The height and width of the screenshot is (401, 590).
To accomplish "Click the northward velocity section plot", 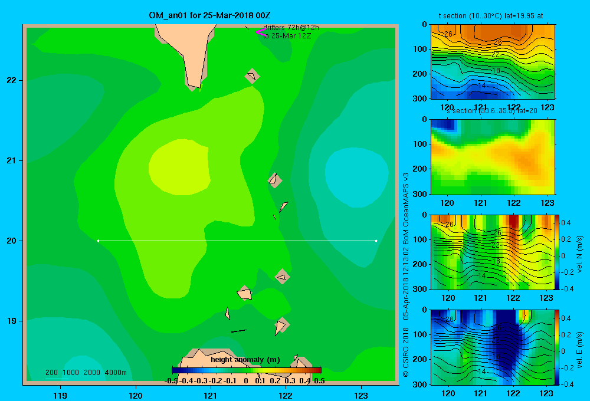I will pos(493,252).
